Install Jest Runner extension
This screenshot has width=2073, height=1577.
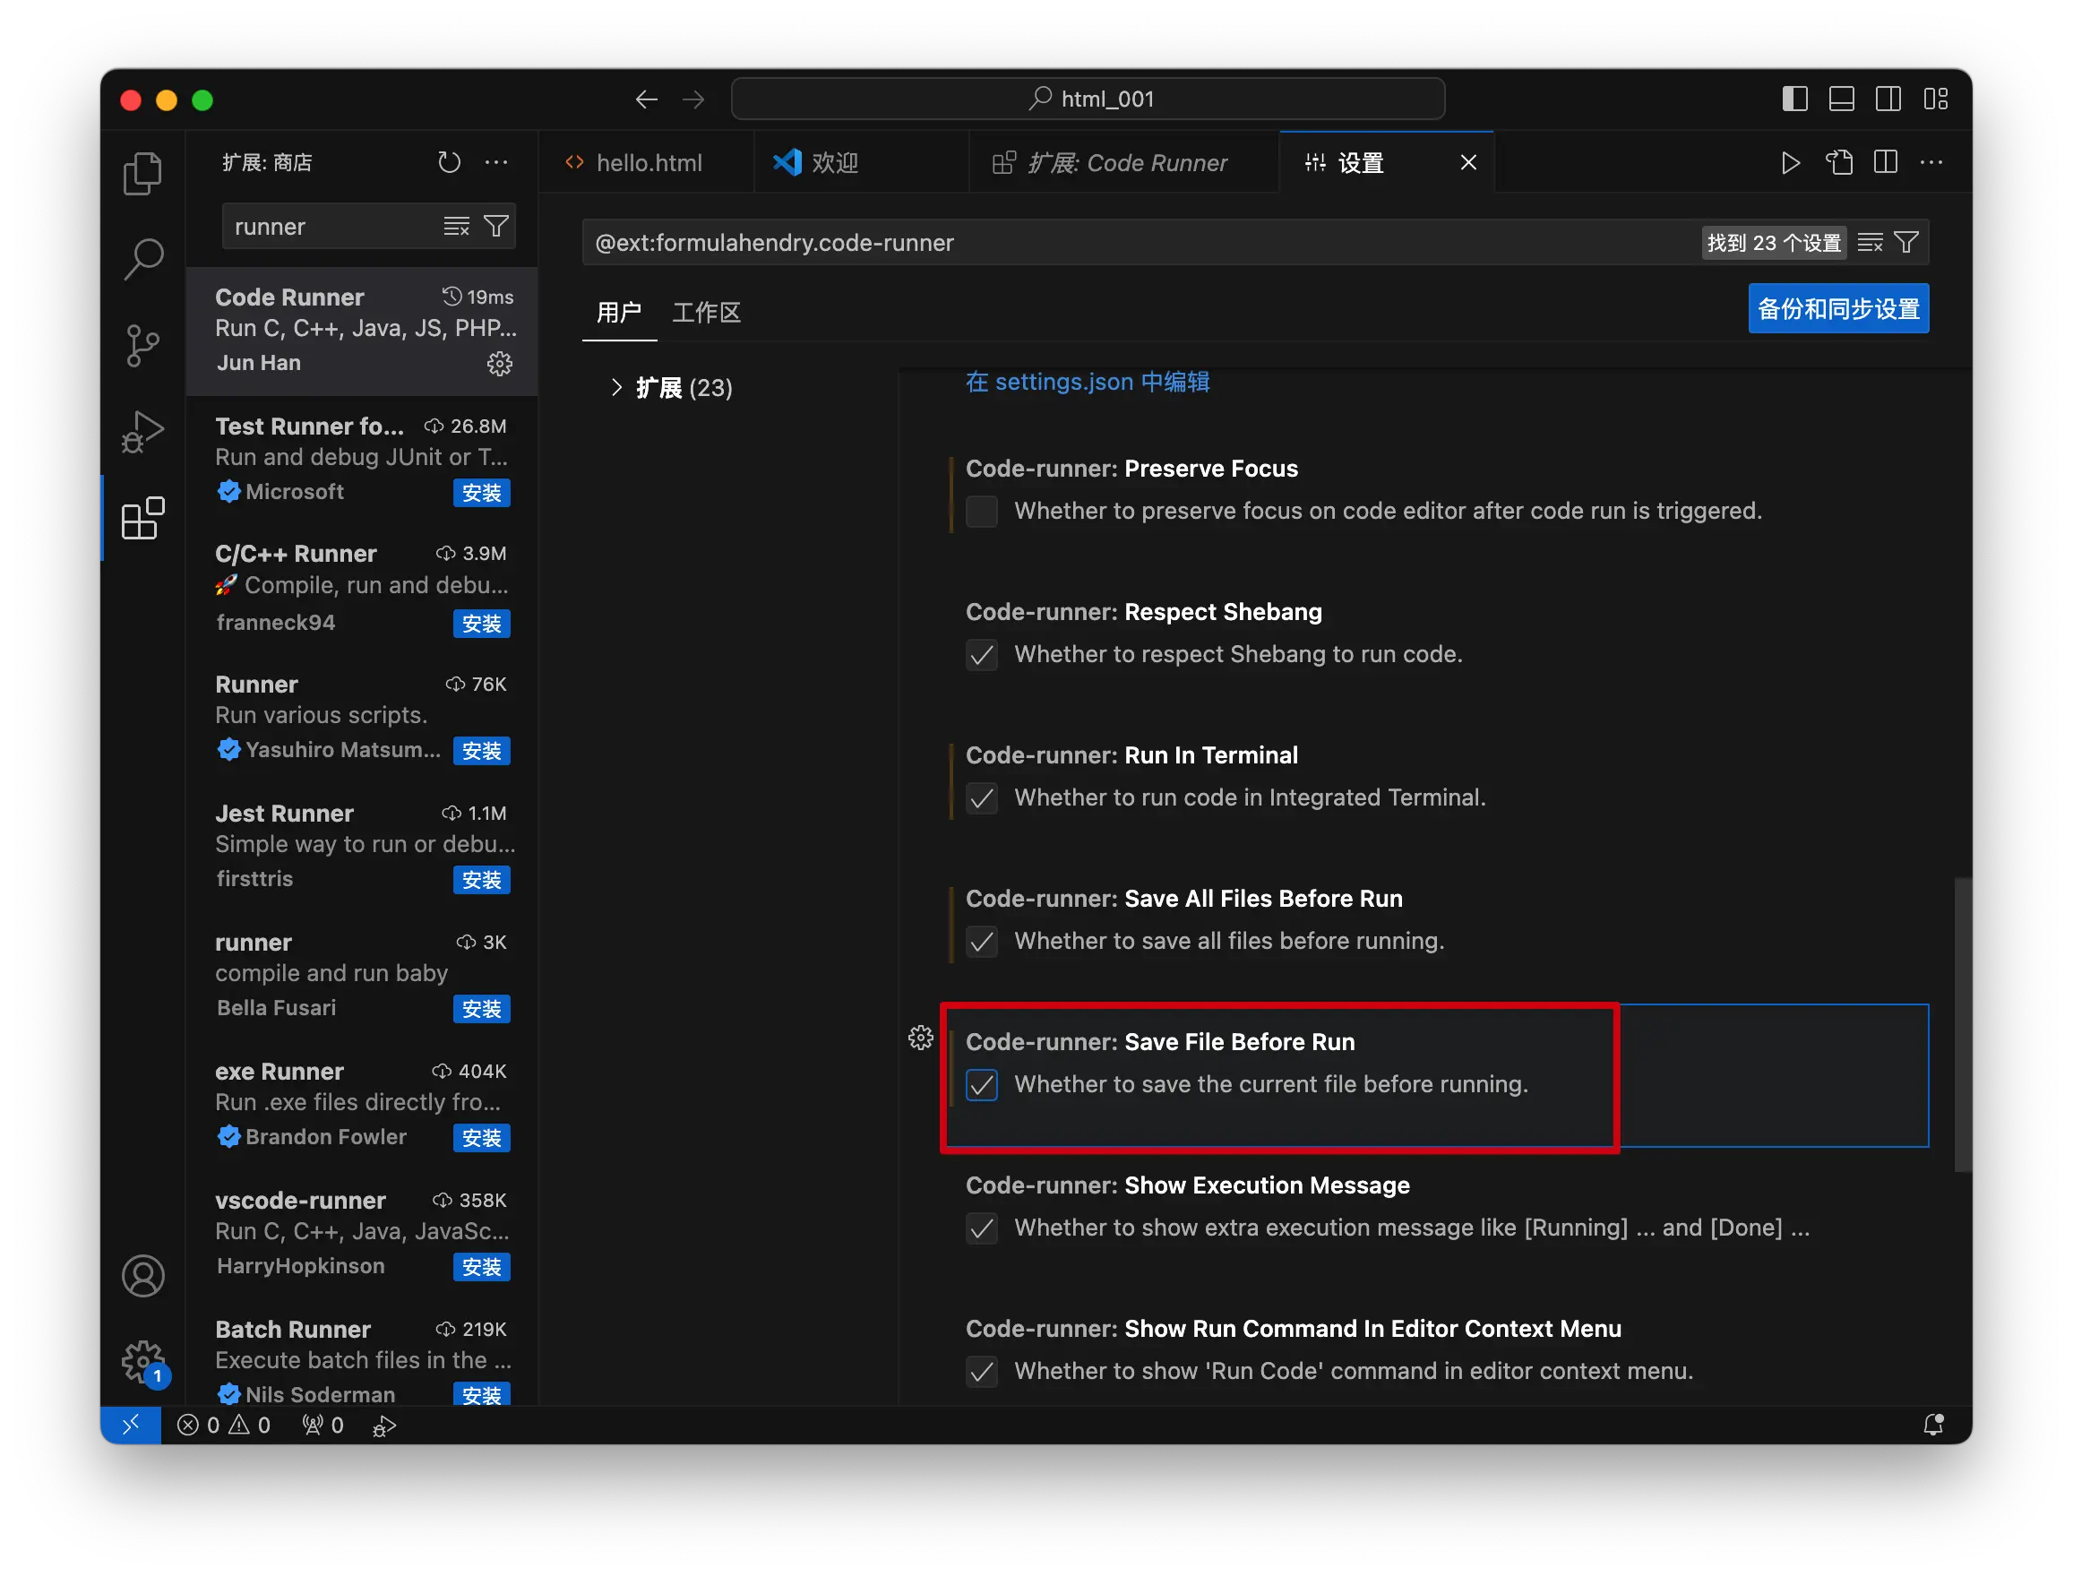(x=481, y=880)
